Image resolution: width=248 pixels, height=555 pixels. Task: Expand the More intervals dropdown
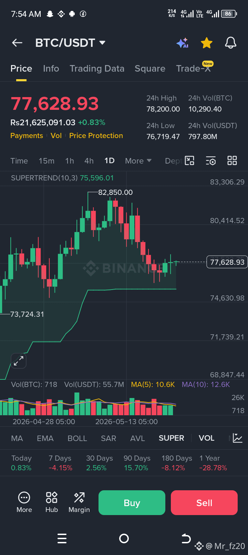coord(138,161)
